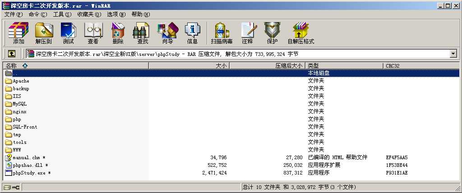Click the 本地磁盘 type cell
Viewport: 462px width, 193px height.
pos(319,73)
